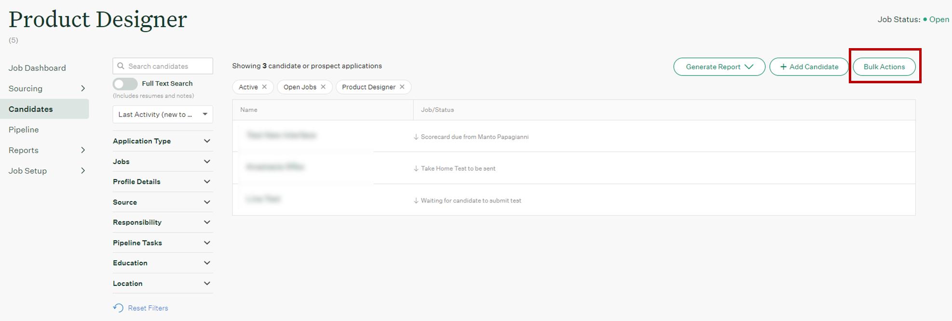Expand the Sourcing menu chevron

[83, 89]
